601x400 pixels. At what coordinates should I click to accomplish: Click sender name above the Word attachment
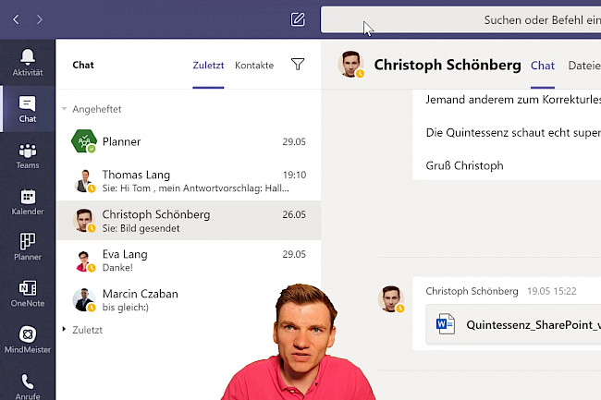[x=472, y=291]
